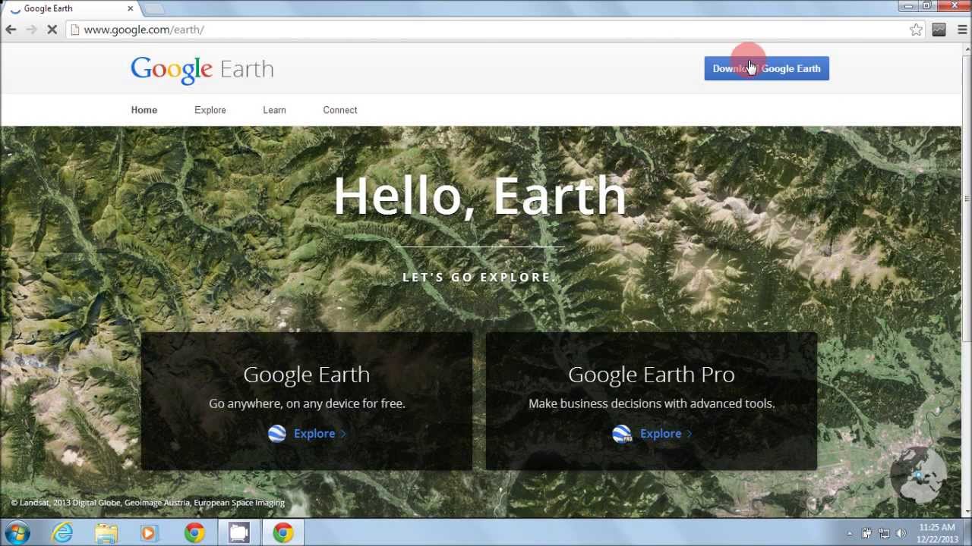Click the Download Google Earth button
This screenshot has height=546, width=972.
(x=766, y=68)
